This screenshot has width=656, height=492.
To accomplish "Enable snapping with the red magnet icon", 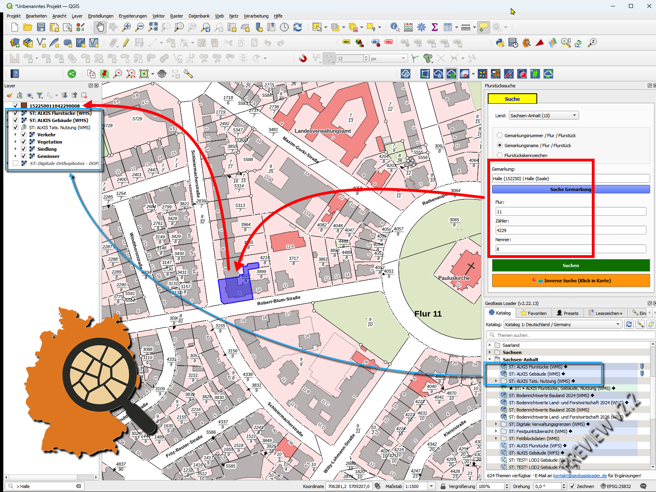I will (x=303, y=58).
